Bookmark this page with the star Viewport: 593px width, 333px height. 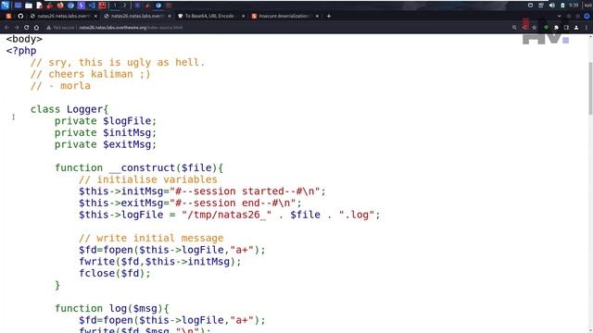click(x=535, y=28)
